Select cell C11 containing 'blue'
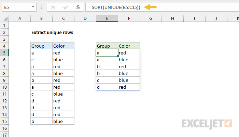Screen dimensions: 239x137 coord(64,94)
